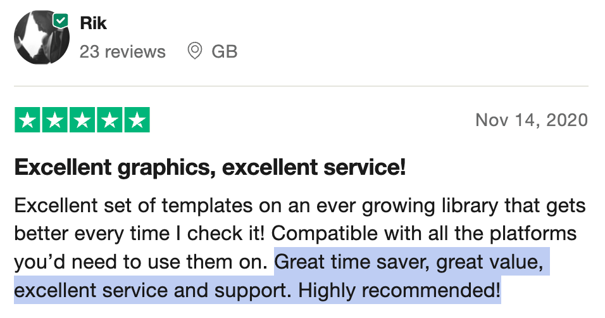Click the fifth green rating star

point(137,120)
